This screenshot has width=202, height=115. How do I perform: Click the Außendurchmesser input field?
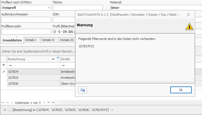click(x=26, y=20)
